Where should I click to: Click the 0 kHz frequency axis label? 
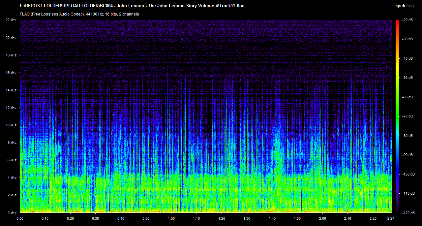pyautogui.click(x=12, y=212)
